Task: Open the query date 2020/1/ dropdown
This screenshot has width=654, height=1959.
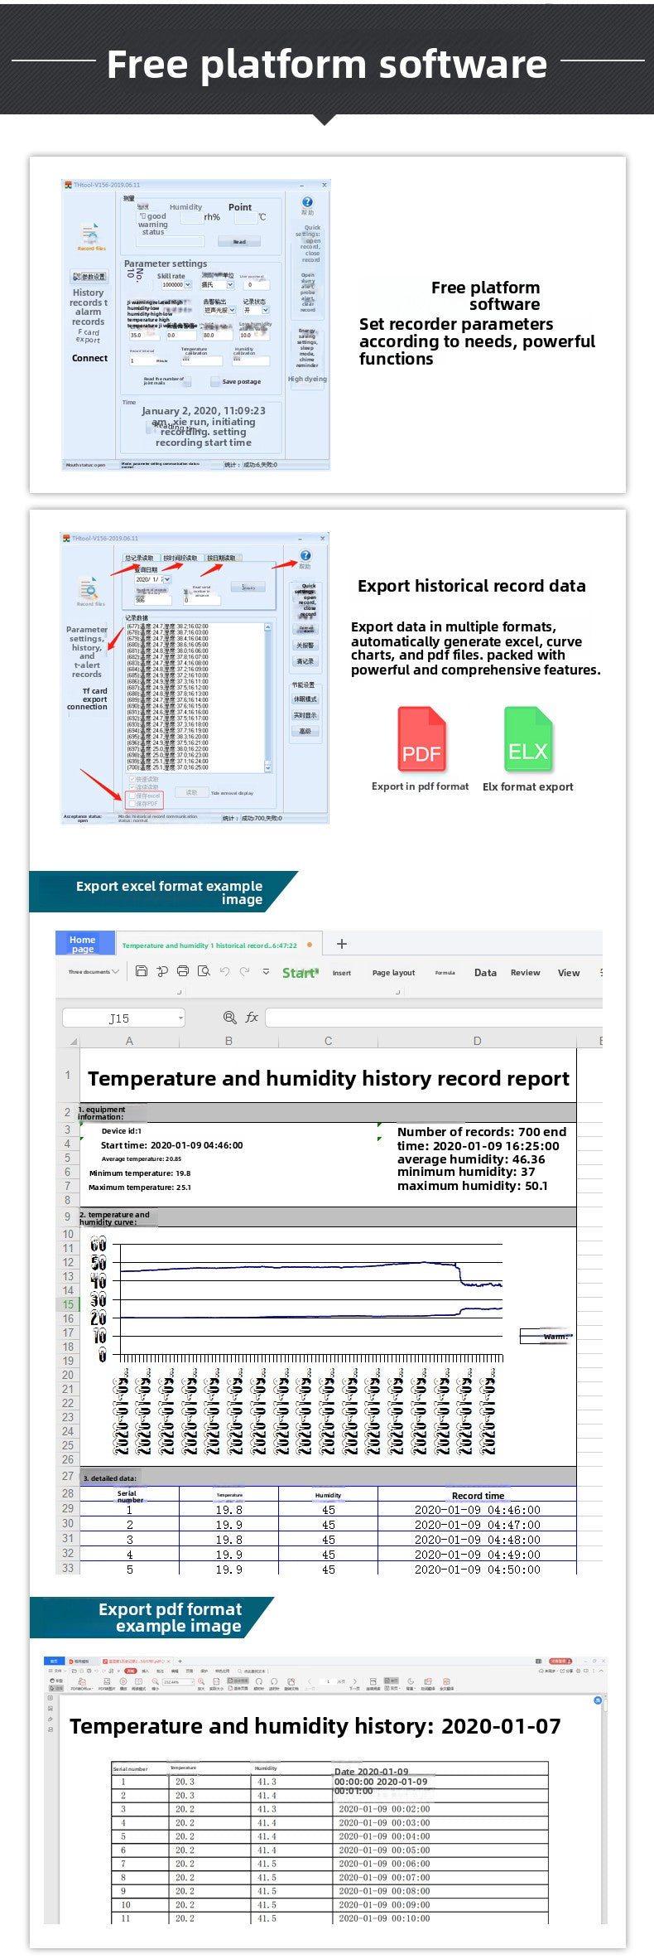Action: coord(166,579)
